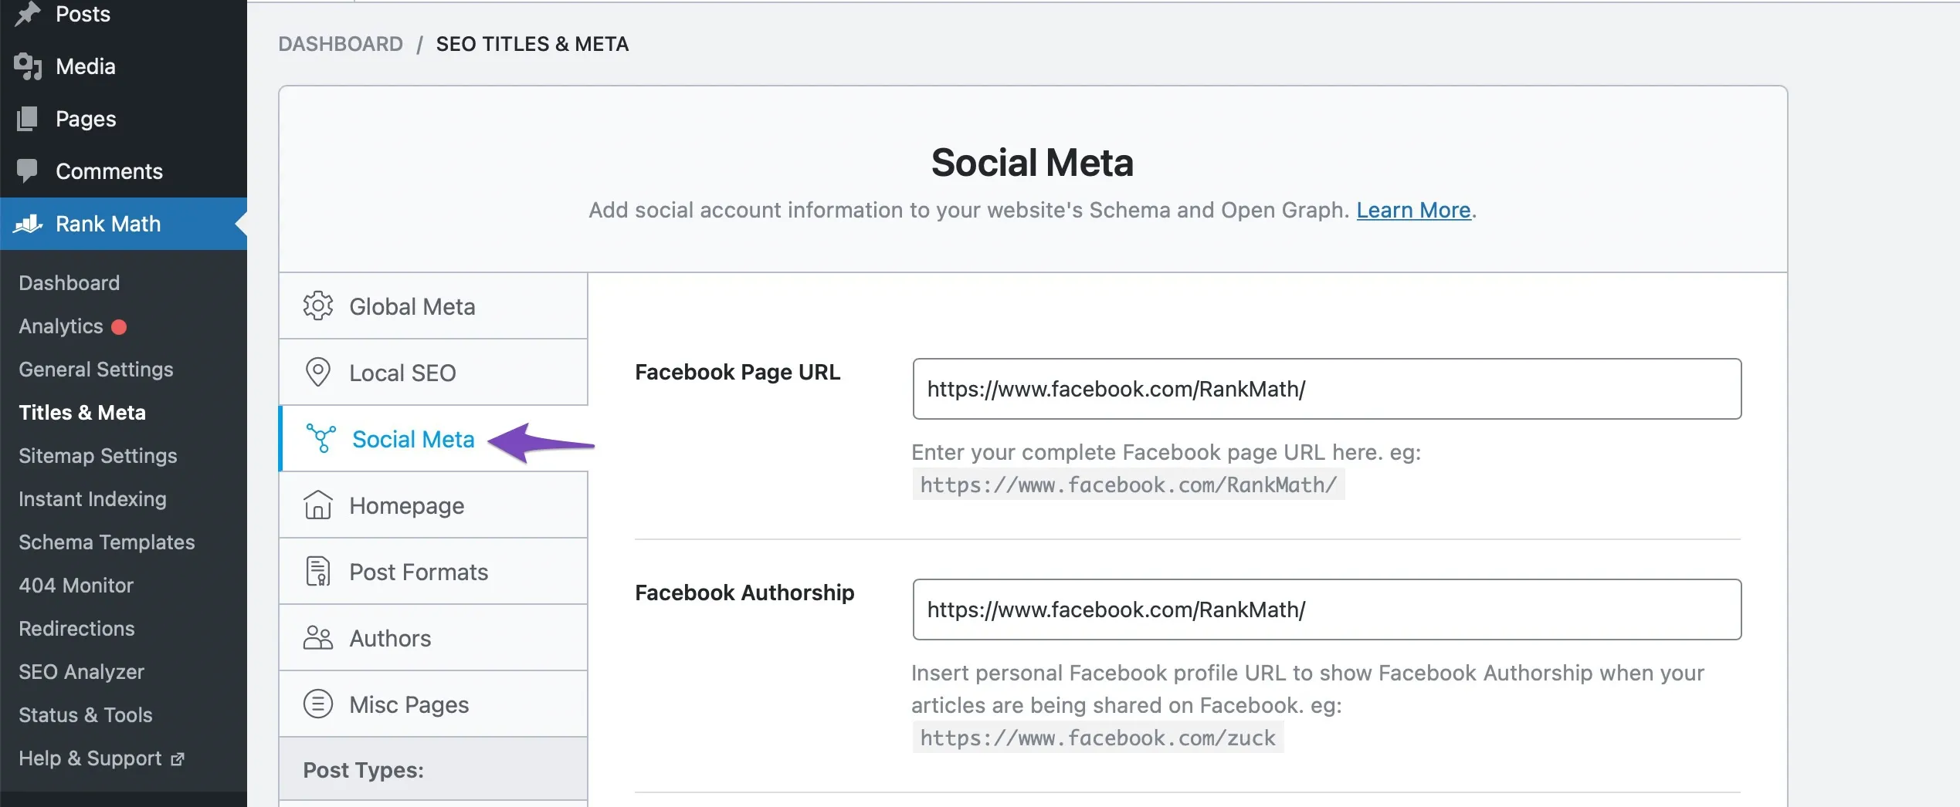
Task: Open 404 Monitor submenu
Action: (76, 586)
